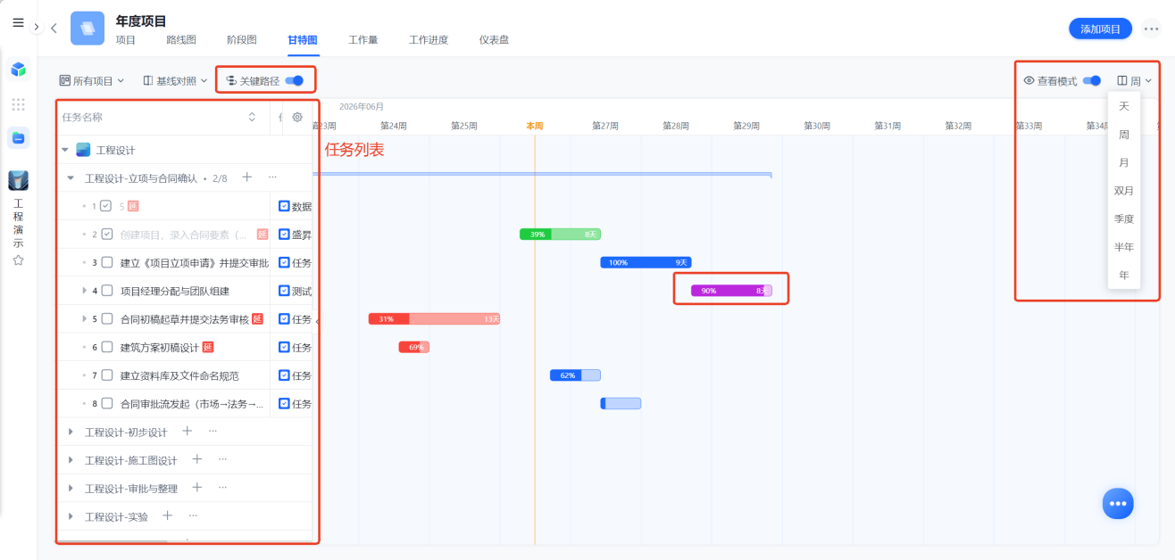Open more options for 工程设计-审批与整理
This screenshot has width=1175, height=560.
point(222,487)
